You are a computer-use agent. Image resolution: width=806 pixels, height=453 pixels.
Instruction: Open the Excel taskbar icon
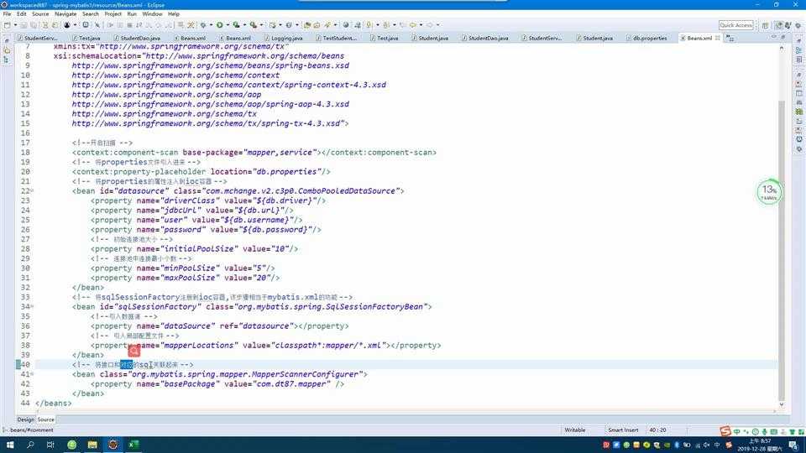coord(133,445)
